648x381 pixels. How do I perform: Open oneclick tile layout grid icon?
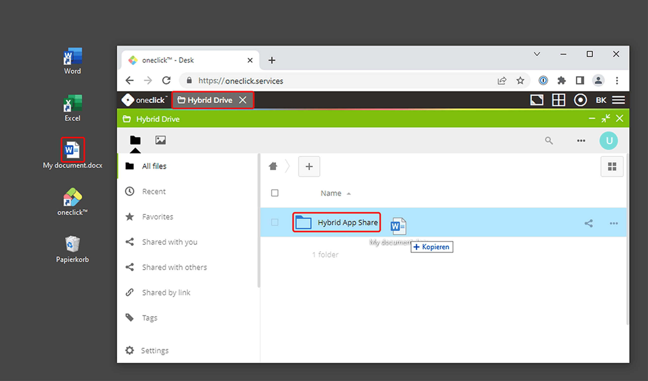(x=558, y=100)
